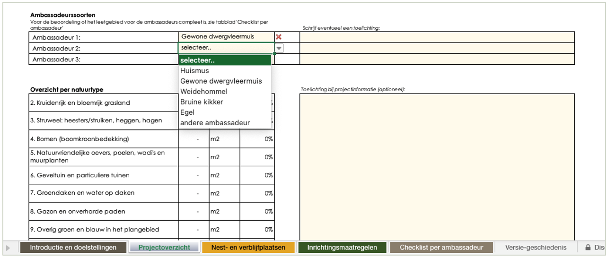Switch to Versie-geschiedenis tab
Image resolution: width=607 pixels, height=257 pixels.
[x=536, y=248]
